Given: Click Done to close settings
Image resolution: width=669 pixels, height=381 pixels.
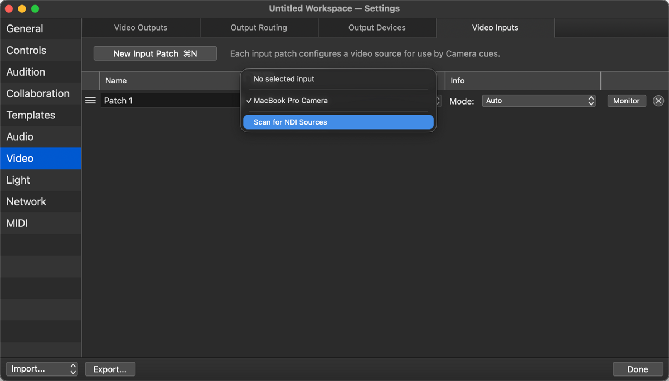Looking at the screenshot, I should [x=637, y=369].
